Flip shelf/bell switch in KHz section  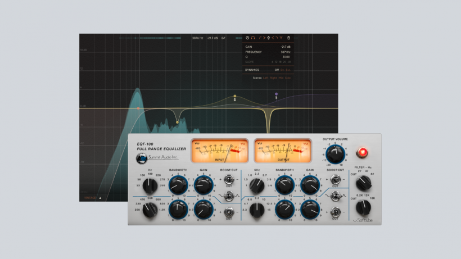tap(335, 196)
